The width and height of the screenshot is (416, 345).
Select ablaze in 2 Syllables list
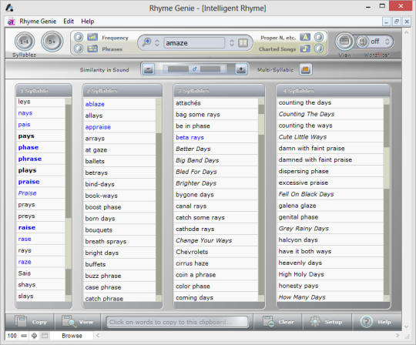[95, 104]
